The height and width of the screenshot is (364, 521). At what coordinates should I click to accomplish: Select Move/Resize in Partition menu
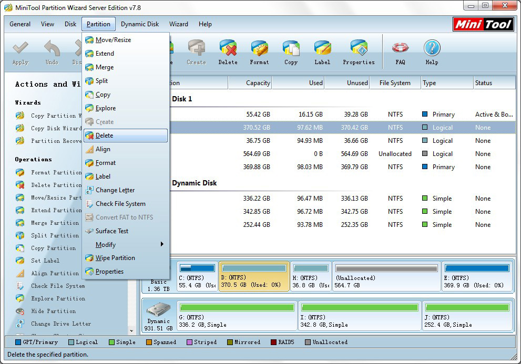coord(126,40)
